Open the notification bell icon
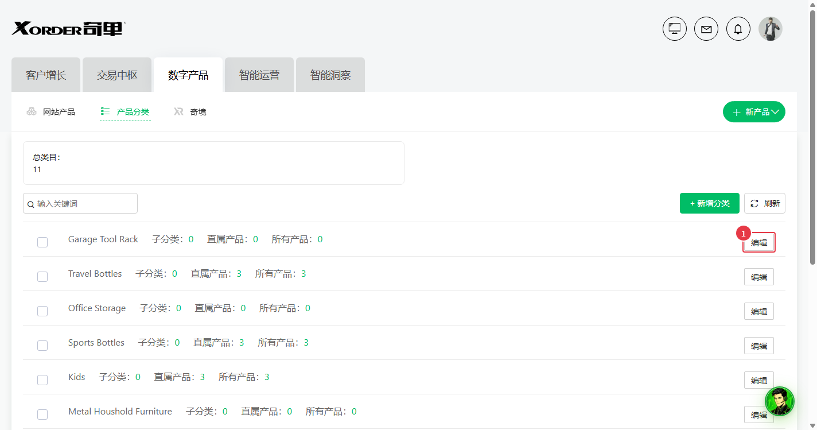817x430 pixels. tap(738, 29)
